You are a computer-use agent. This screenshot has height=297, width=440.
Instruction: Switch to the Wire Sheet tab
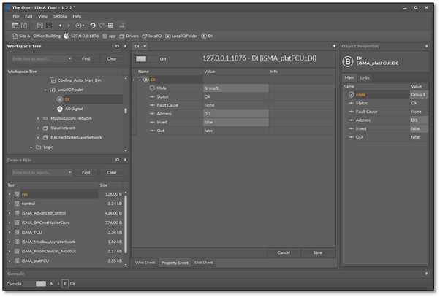click(145, 262)
